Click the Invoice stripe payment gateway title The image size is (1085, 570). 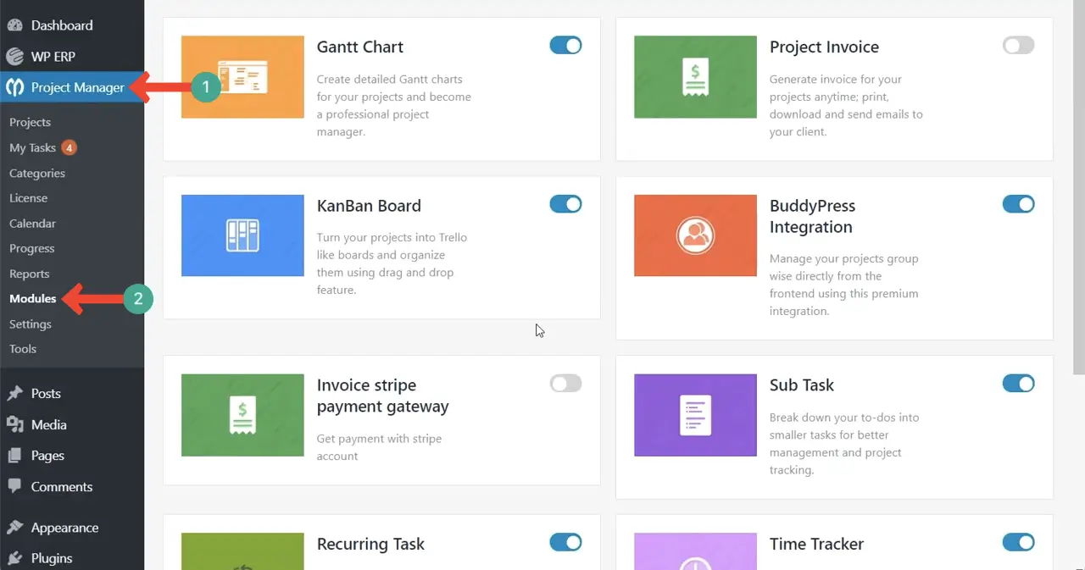pos(383,396)
